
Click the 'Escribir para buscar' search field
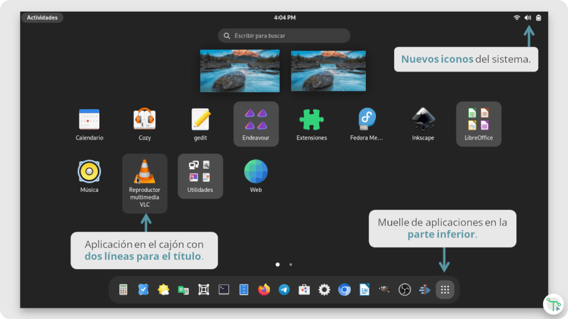(x=284, y=36)
